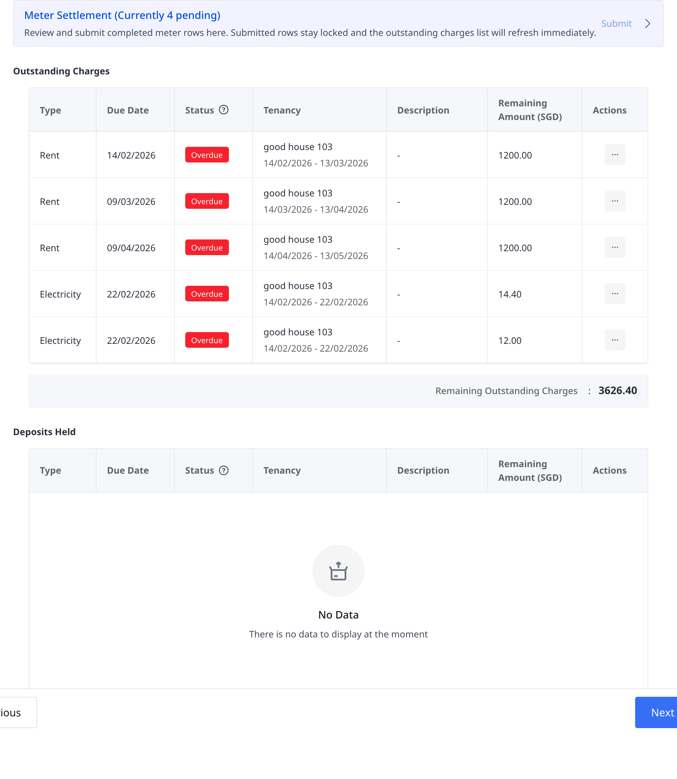Select tenancy period 14/04/2026 - 13/05/2026
677x779 pixels.
tap(316, 255)
